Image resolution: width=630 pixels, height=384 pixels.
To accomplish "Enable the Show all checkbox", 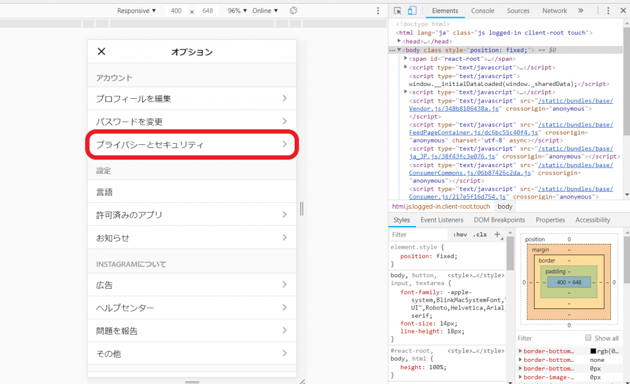I will pyautogui.click(x=589, y=338).
